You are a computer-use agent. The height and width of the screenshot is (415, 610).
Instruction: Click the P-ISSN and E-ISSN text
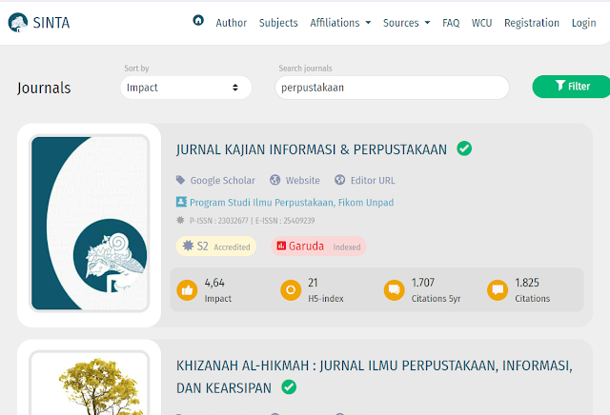pos(252,221)
